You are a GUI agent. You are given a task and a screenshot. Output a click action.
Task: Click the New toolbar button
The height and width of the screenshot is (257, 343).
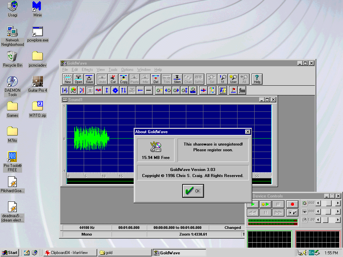point(68,79)
